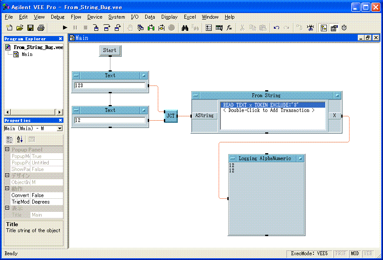The height and width of the screenshot is (260, 383).
Task: Toggle the Properties window toolbar button
Action: click(334, 28)
